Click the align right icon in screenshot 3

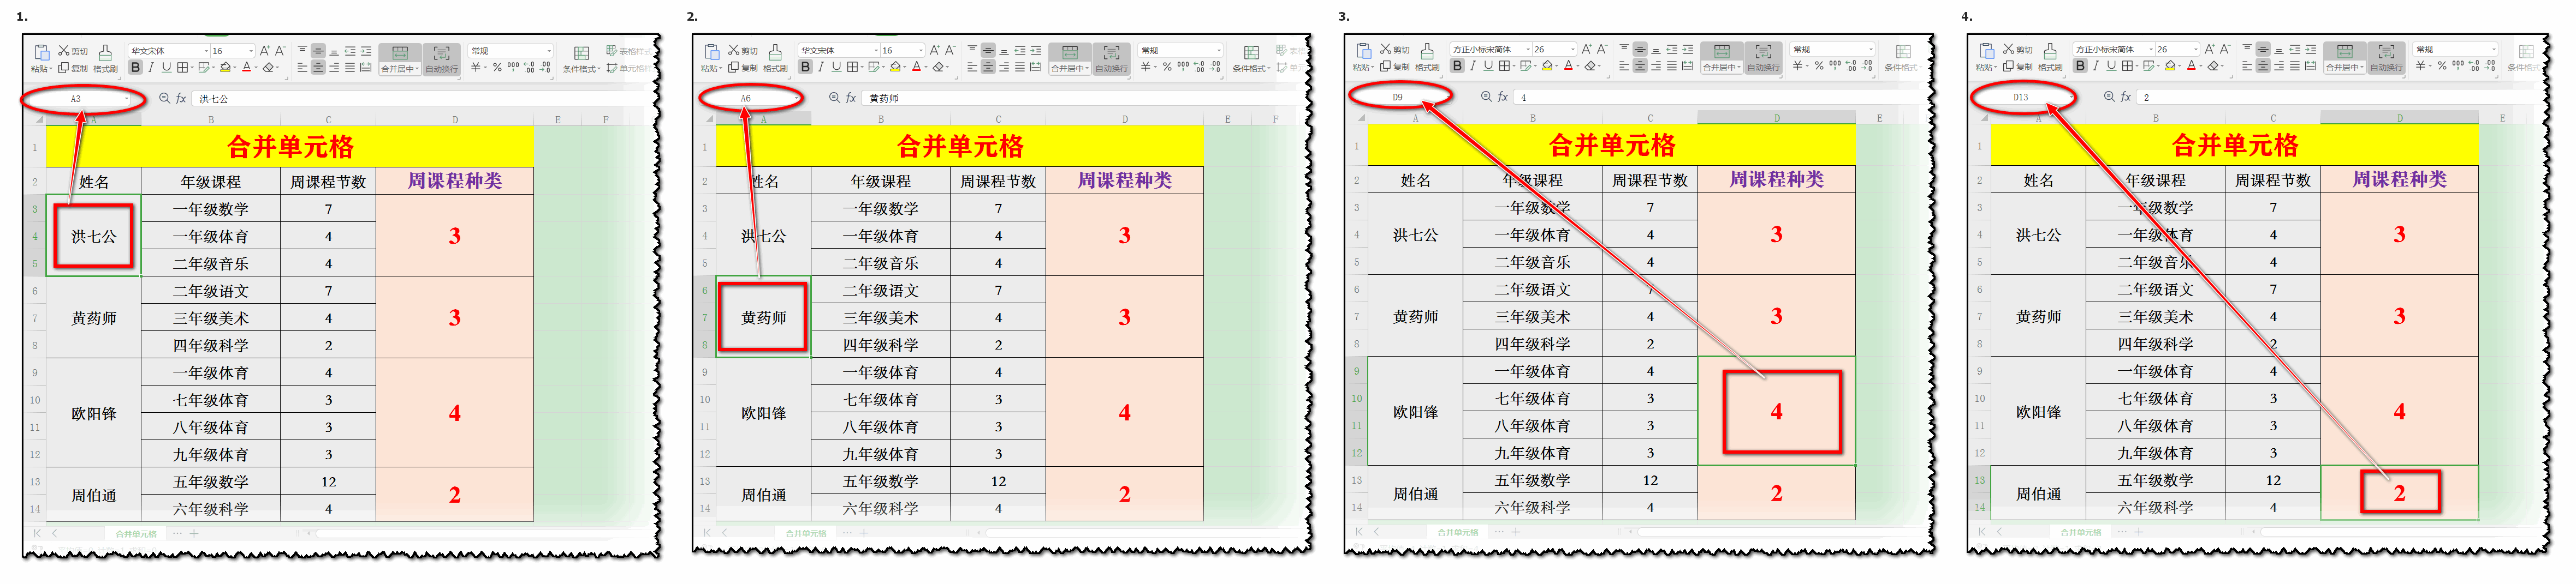[1656, 67]
